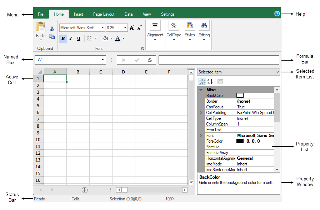Click the ForeColor black swatch
This screenshot has height=210, width=320.
click(240, 141)
